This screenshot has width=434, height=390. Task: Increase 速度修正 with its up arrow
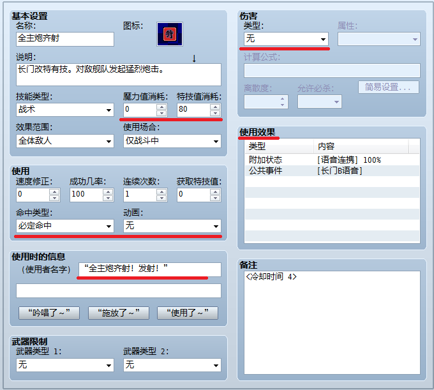[54, 191]
